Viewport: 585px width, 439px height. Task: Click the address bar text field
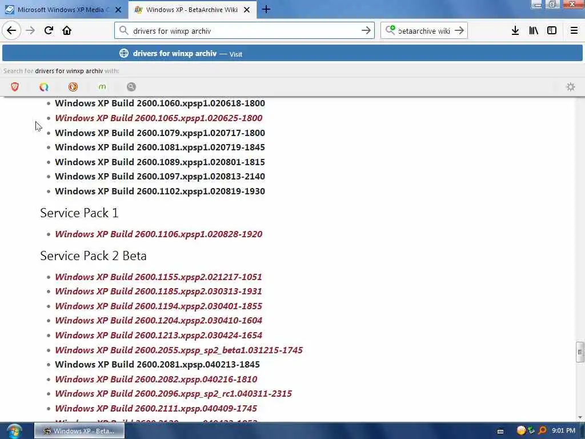click(245, 31)
